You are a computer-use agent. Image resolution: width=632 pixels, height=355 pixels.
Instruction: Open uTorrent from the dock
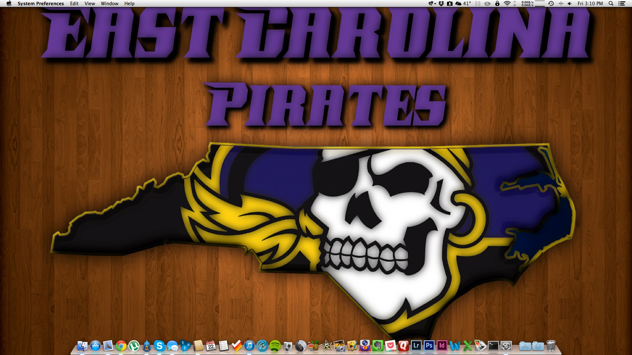click(134, 346)
